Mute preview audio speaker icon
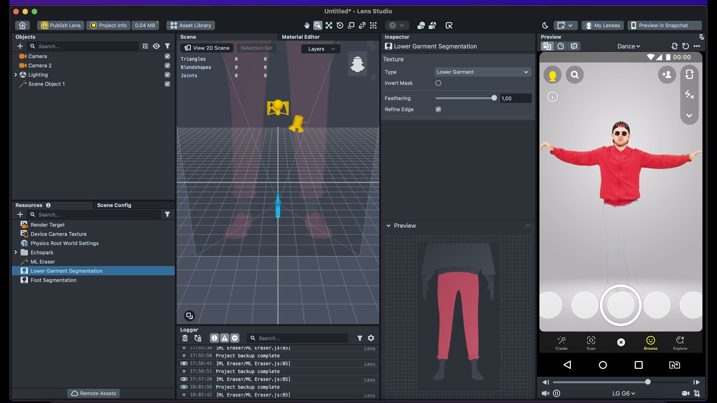This screenshot has width=717, height=403. [545, 393]
